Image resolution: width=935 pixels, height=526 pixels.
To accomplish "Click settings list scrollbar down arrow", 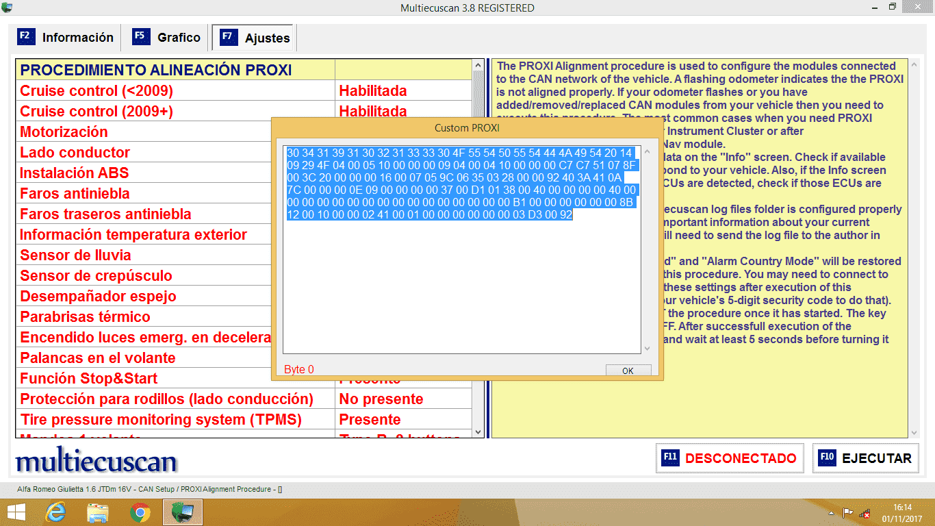I will point(478,432).
